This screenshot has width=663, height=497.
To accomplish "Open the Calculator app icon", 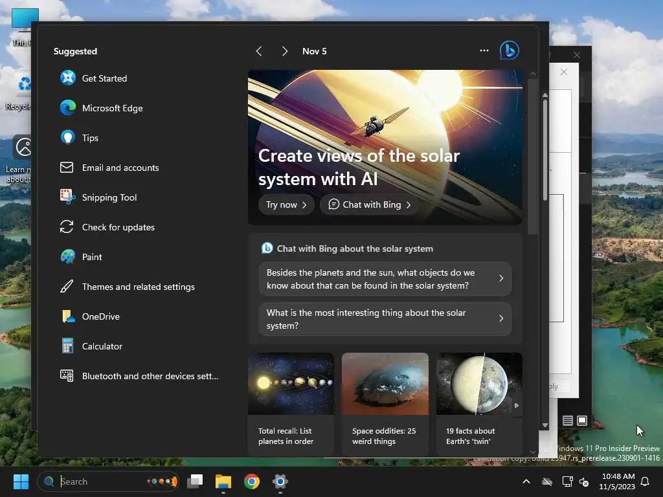I will pyautogui.click(x=67, y=346).
